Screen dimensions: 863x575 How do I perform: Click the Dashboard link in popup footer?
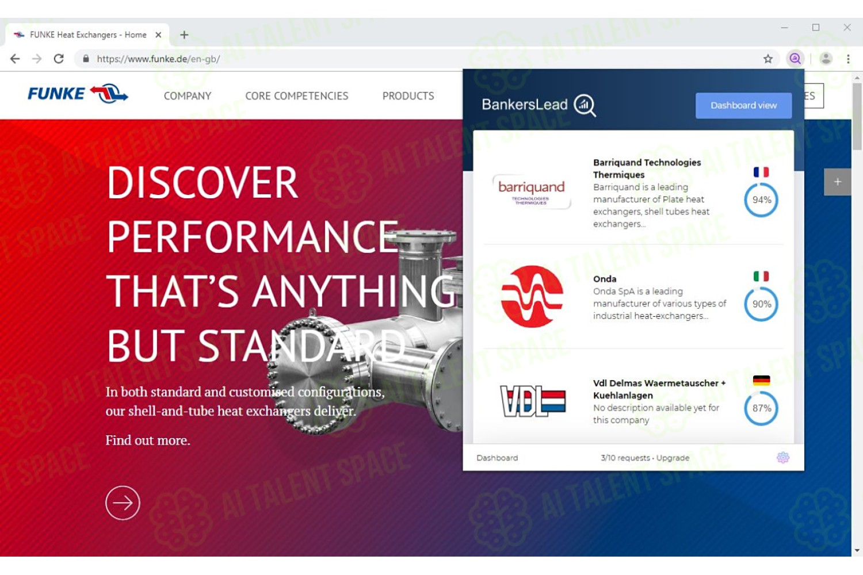(497, 458)
